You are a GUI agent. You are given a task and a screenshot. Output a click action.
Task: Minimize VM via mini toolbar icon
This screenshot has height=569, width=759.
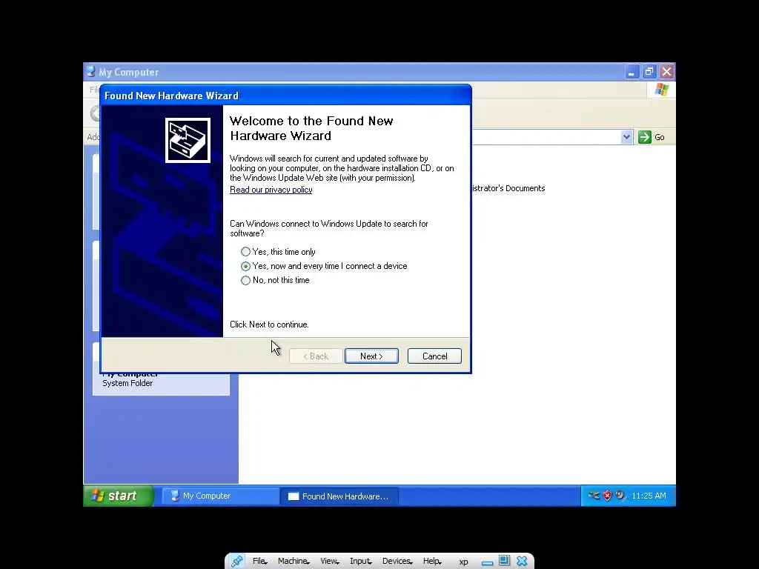(488, 562)
